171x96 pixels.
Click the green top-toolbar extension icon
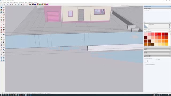(x=40, y=4)
